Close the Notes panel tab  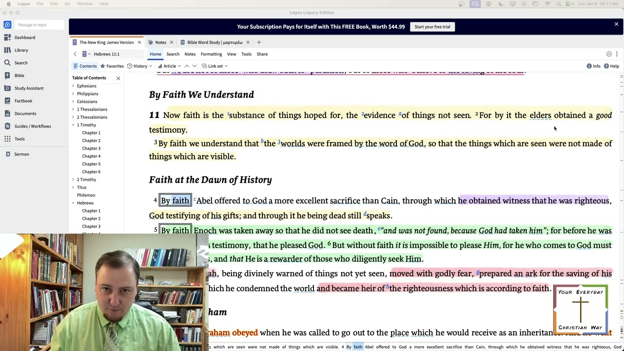coord(171,42)
